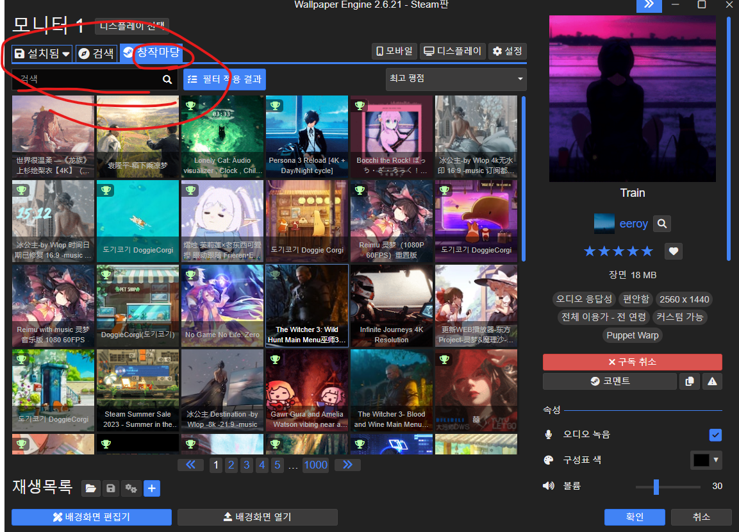Open 설정 settings menu

pos(507,51)
